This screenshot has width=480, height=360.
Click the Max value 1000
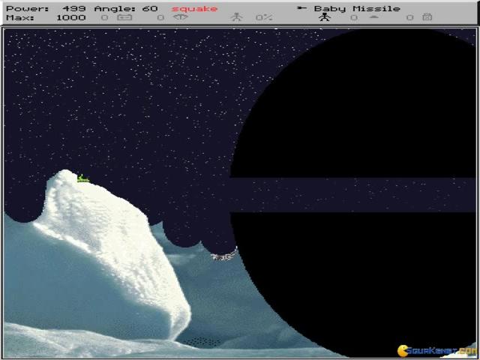point(71,17)
